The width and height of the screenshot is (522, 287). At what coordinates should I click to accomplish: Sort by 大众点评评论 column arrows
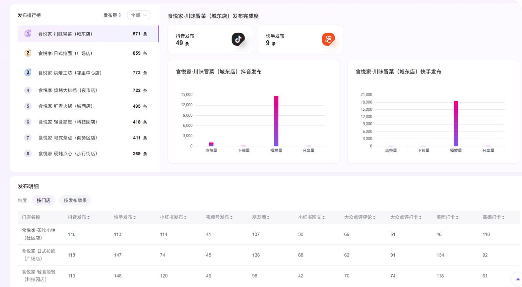[x=374, y=218]
